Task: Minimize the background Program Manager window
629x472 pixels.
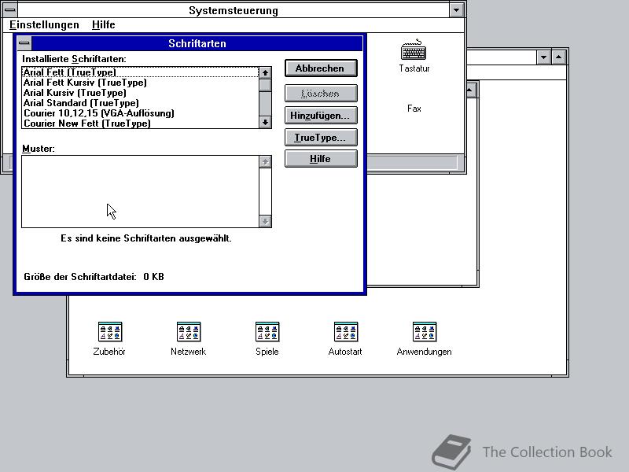Action: pyautogui.click(x=543, y=57)
